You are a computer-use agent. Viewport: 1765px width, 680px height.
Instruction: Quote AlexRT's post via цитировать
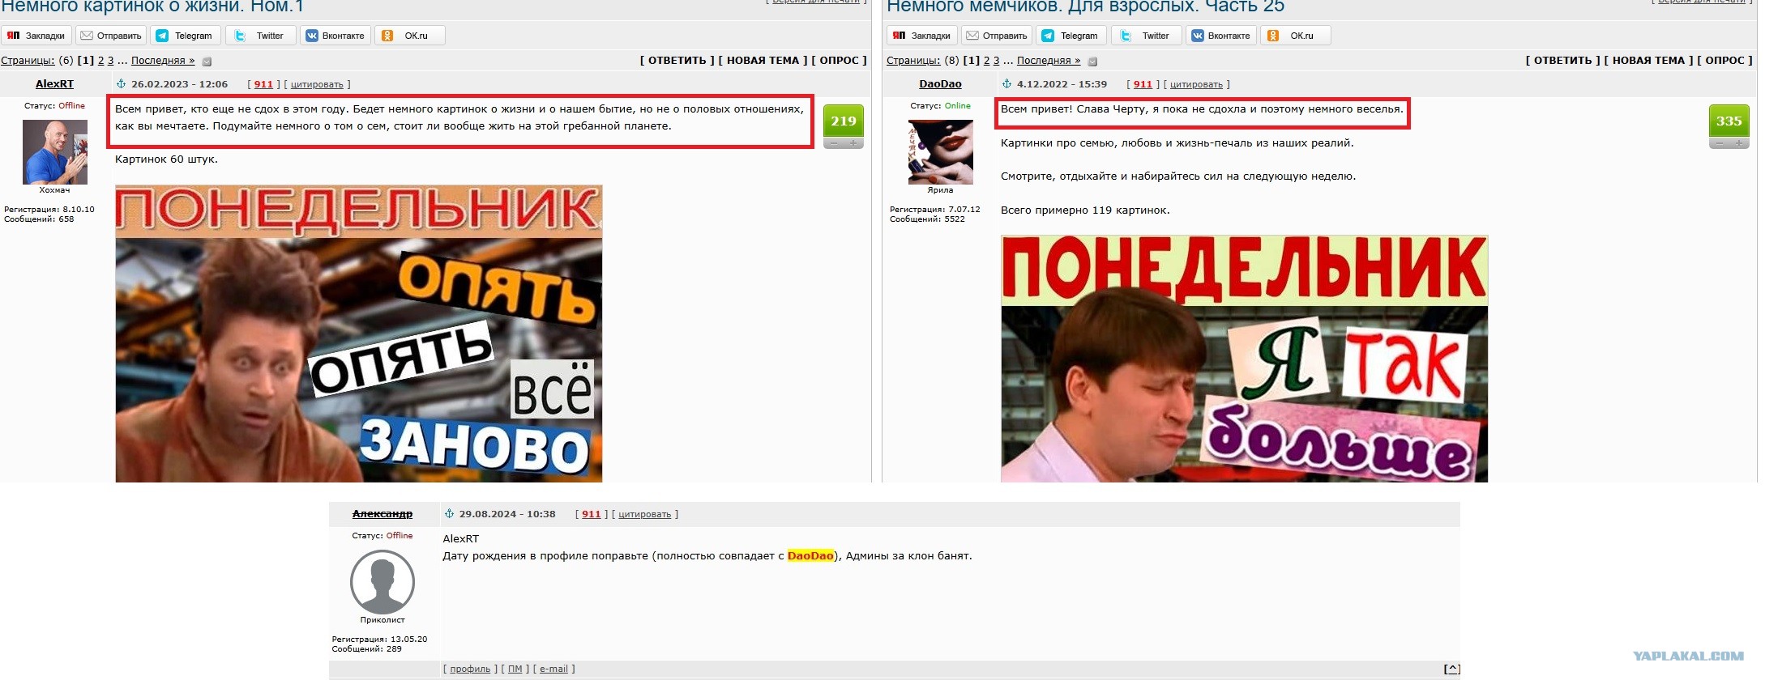317,84
